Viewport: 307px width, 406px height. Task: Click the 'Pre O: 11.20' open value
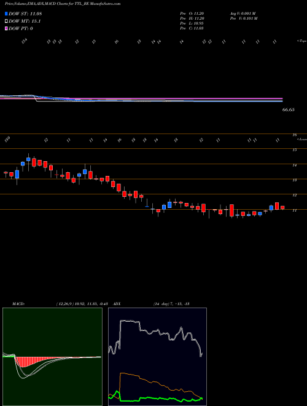pyautogui.click(x=192, y=14)
